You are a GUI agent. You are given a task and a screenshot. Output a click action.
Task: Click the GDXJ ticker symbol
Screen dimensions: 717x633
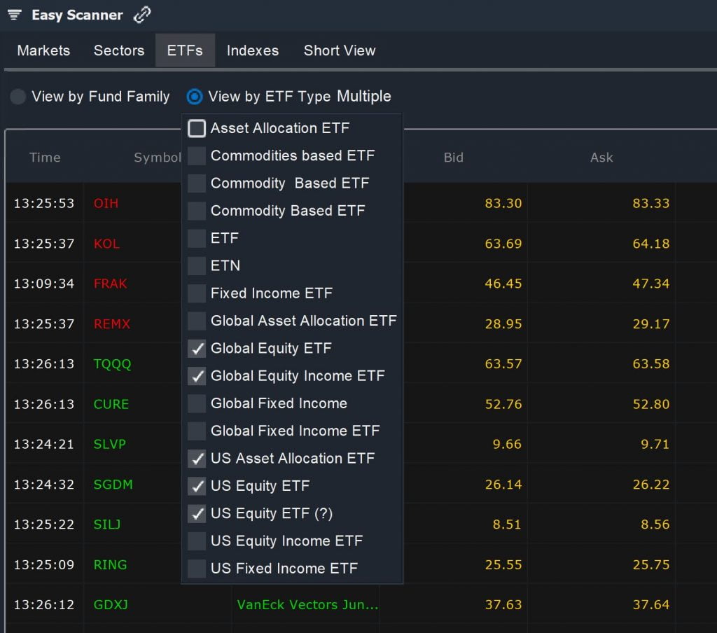point(111,604)
